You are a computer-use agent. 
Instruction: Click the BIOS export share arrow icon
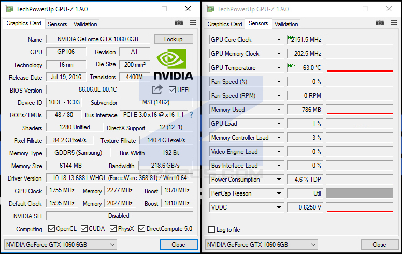[157, 89]
